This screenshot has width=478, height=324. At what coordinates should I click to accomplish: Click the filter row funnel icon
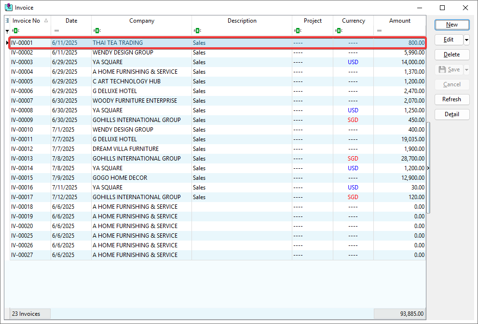pos(7,31)
